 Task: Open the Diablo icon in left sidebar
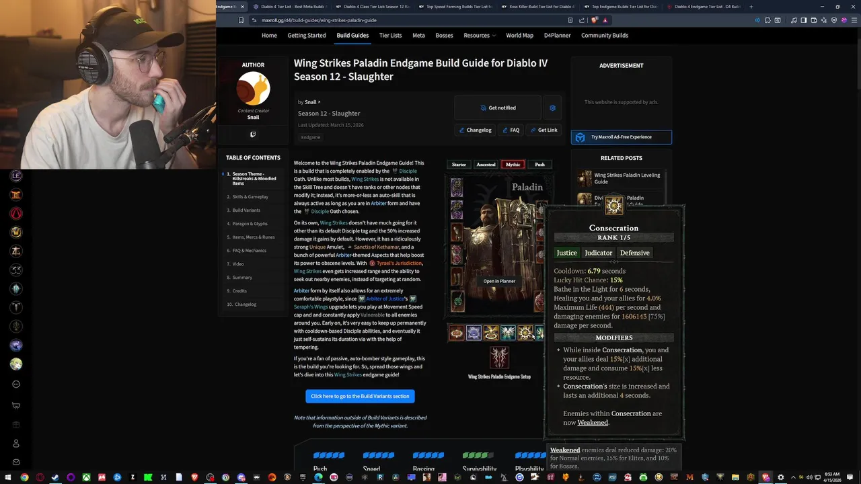click(x=17, y=194)
